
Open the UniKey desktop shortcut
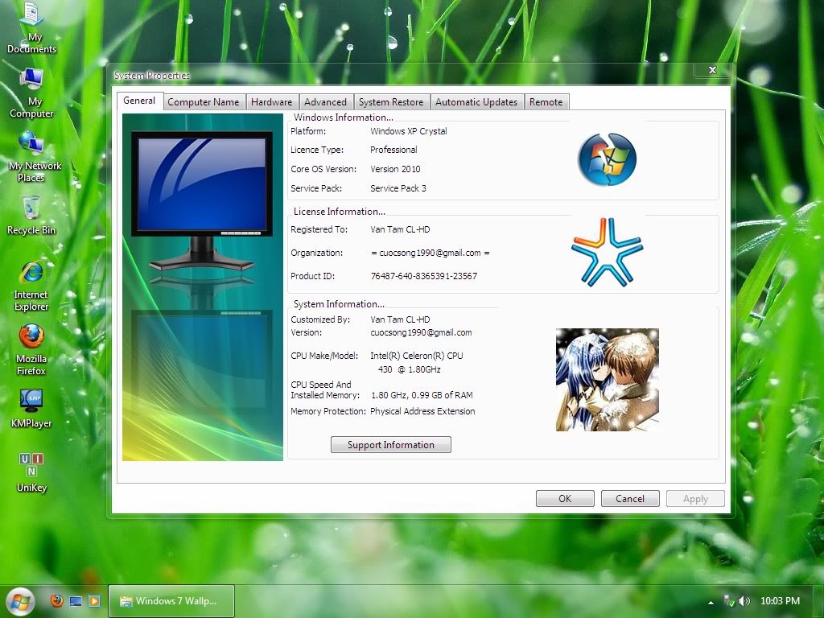pyautogui.click(x=31, y=465)
